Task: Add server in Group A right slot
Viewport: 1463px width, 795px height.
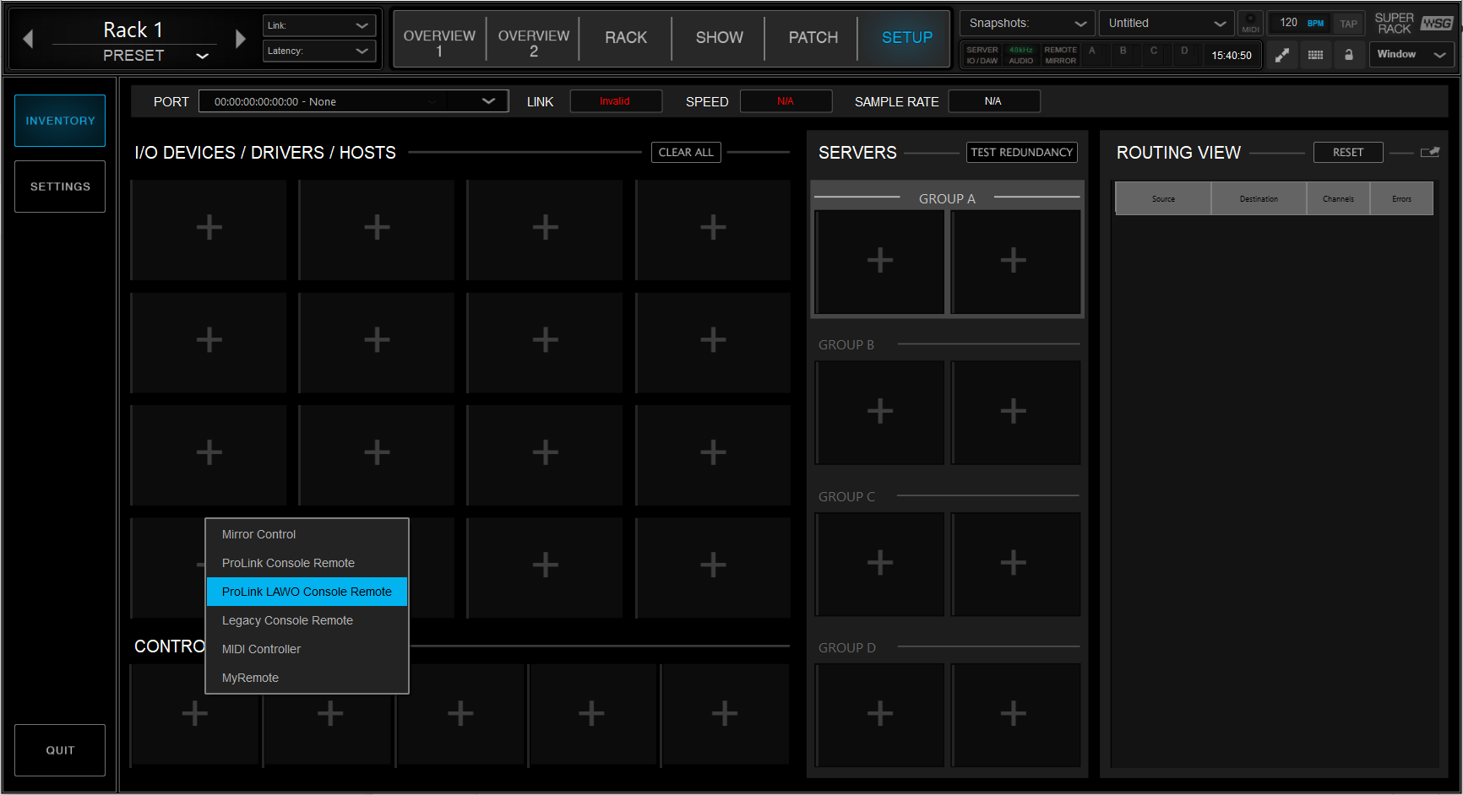Action: pyautogui.click(x=1014, y=261)
